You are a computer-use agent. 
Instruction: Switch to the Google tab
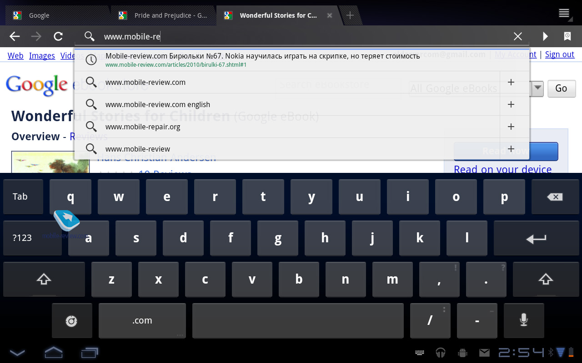(57, 15)
